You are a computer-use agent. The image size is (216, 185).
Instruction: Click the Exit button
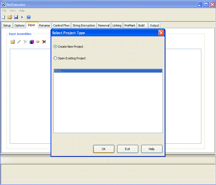tap(127, 149)
